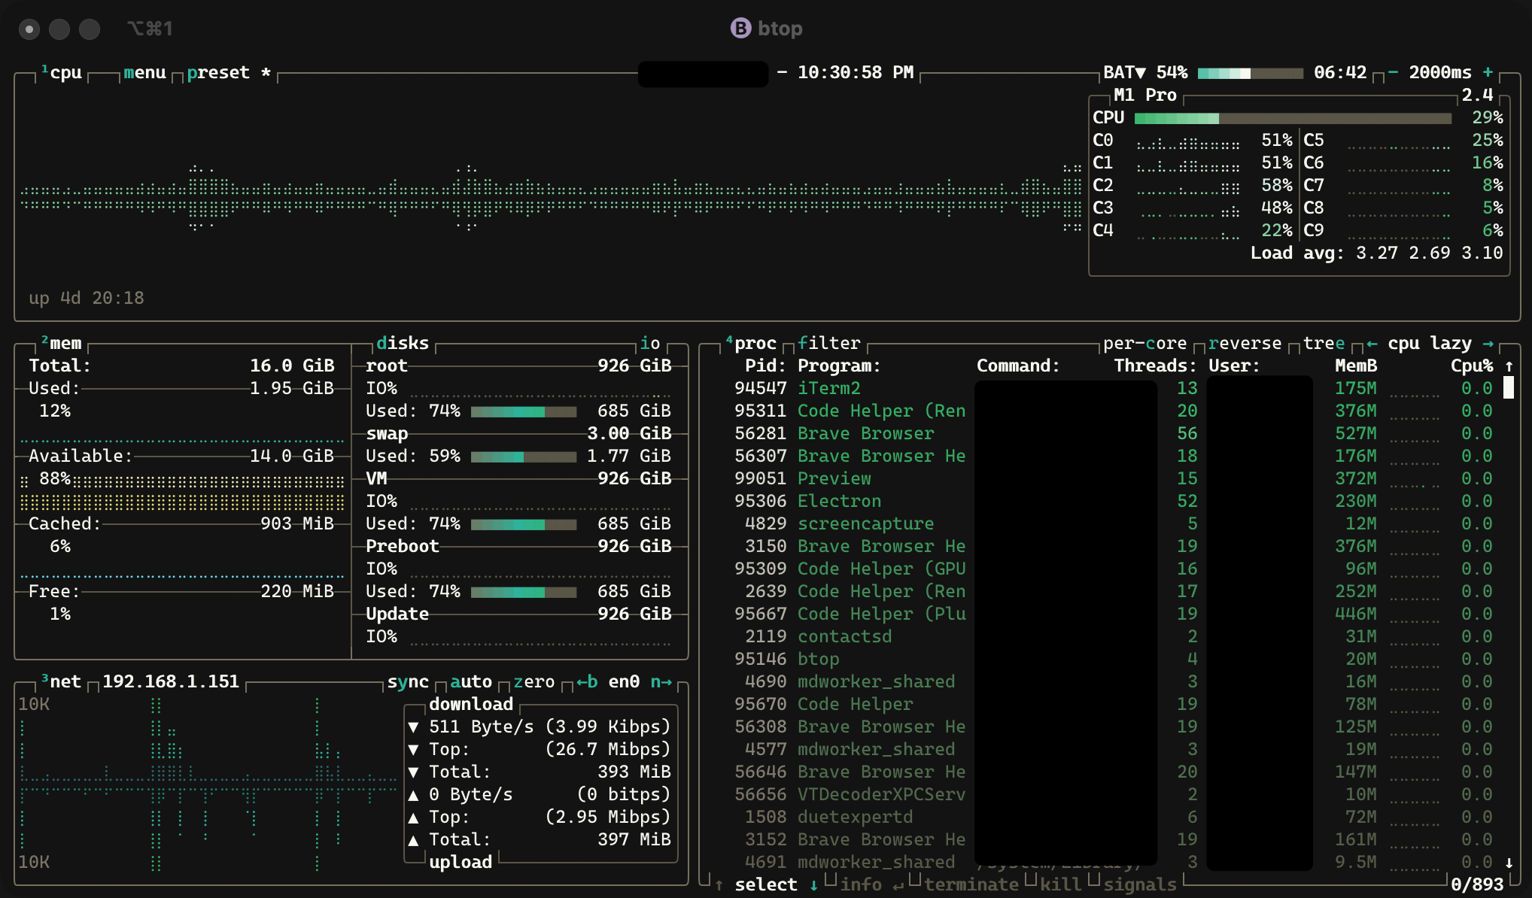
Task: Click the btop icon in the title bar
Action: 740,29
